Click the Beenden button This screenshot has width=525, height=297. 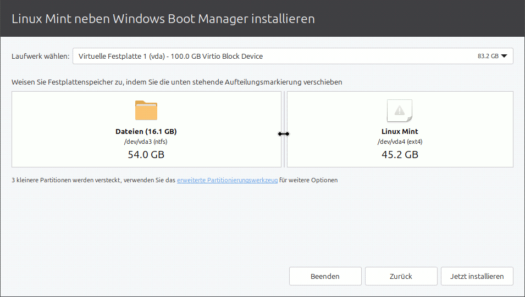pyautogui.click(x=325, y=276)
